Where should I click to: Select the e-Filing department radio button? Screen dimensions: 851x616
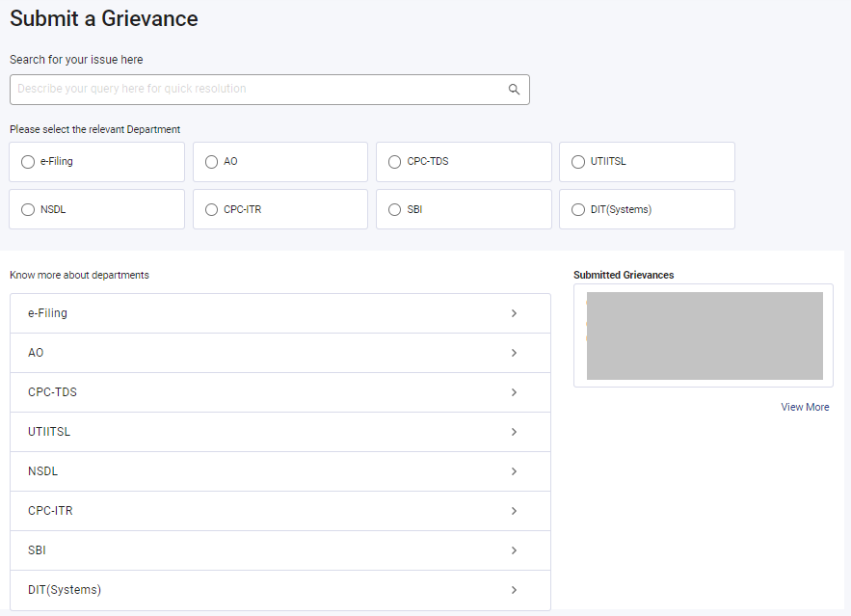coord(28,162)
